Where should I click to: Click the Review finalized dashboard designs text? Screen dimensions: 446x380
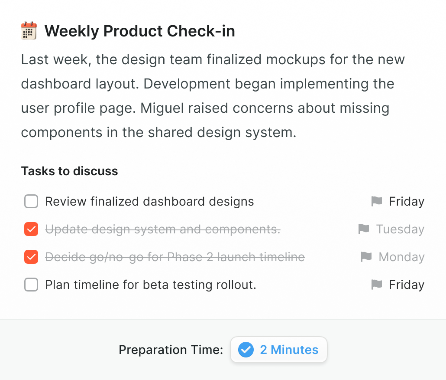tap(150, 201)
